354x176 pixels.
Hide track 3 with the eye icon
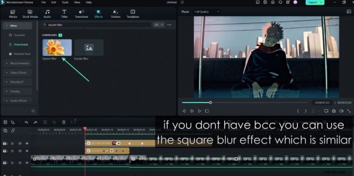pyautogui.click(x=27, y=144)
